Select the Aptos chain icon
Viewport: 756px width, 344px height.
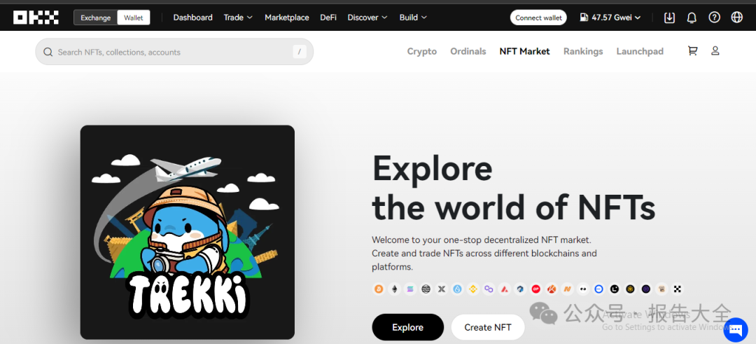point(426,289)
